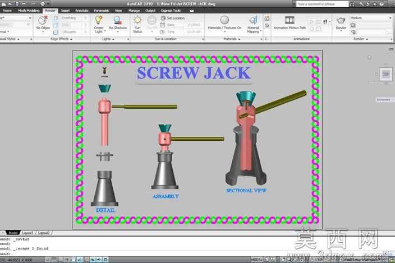Open the No Shadows dropdown arrow
Image resolution: width=395 pixels, height=263 pixels.
point(118,31)
